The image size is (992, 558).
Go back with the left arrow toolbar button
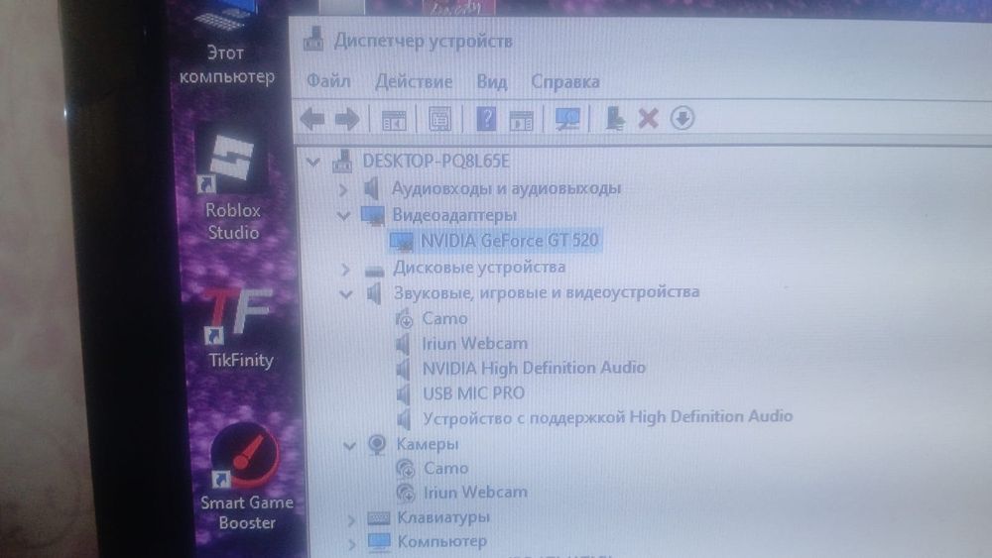[312, 119]
